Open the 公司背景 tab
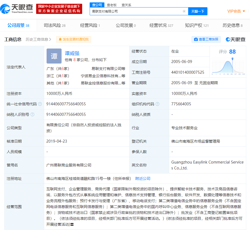 tap(18, 25)
